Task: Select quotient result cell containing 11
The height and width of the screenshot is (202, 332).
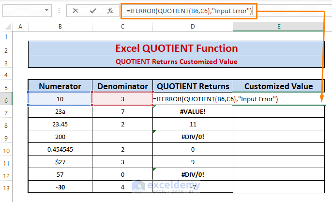Action: pyautogui.click(x=193, y=124)
